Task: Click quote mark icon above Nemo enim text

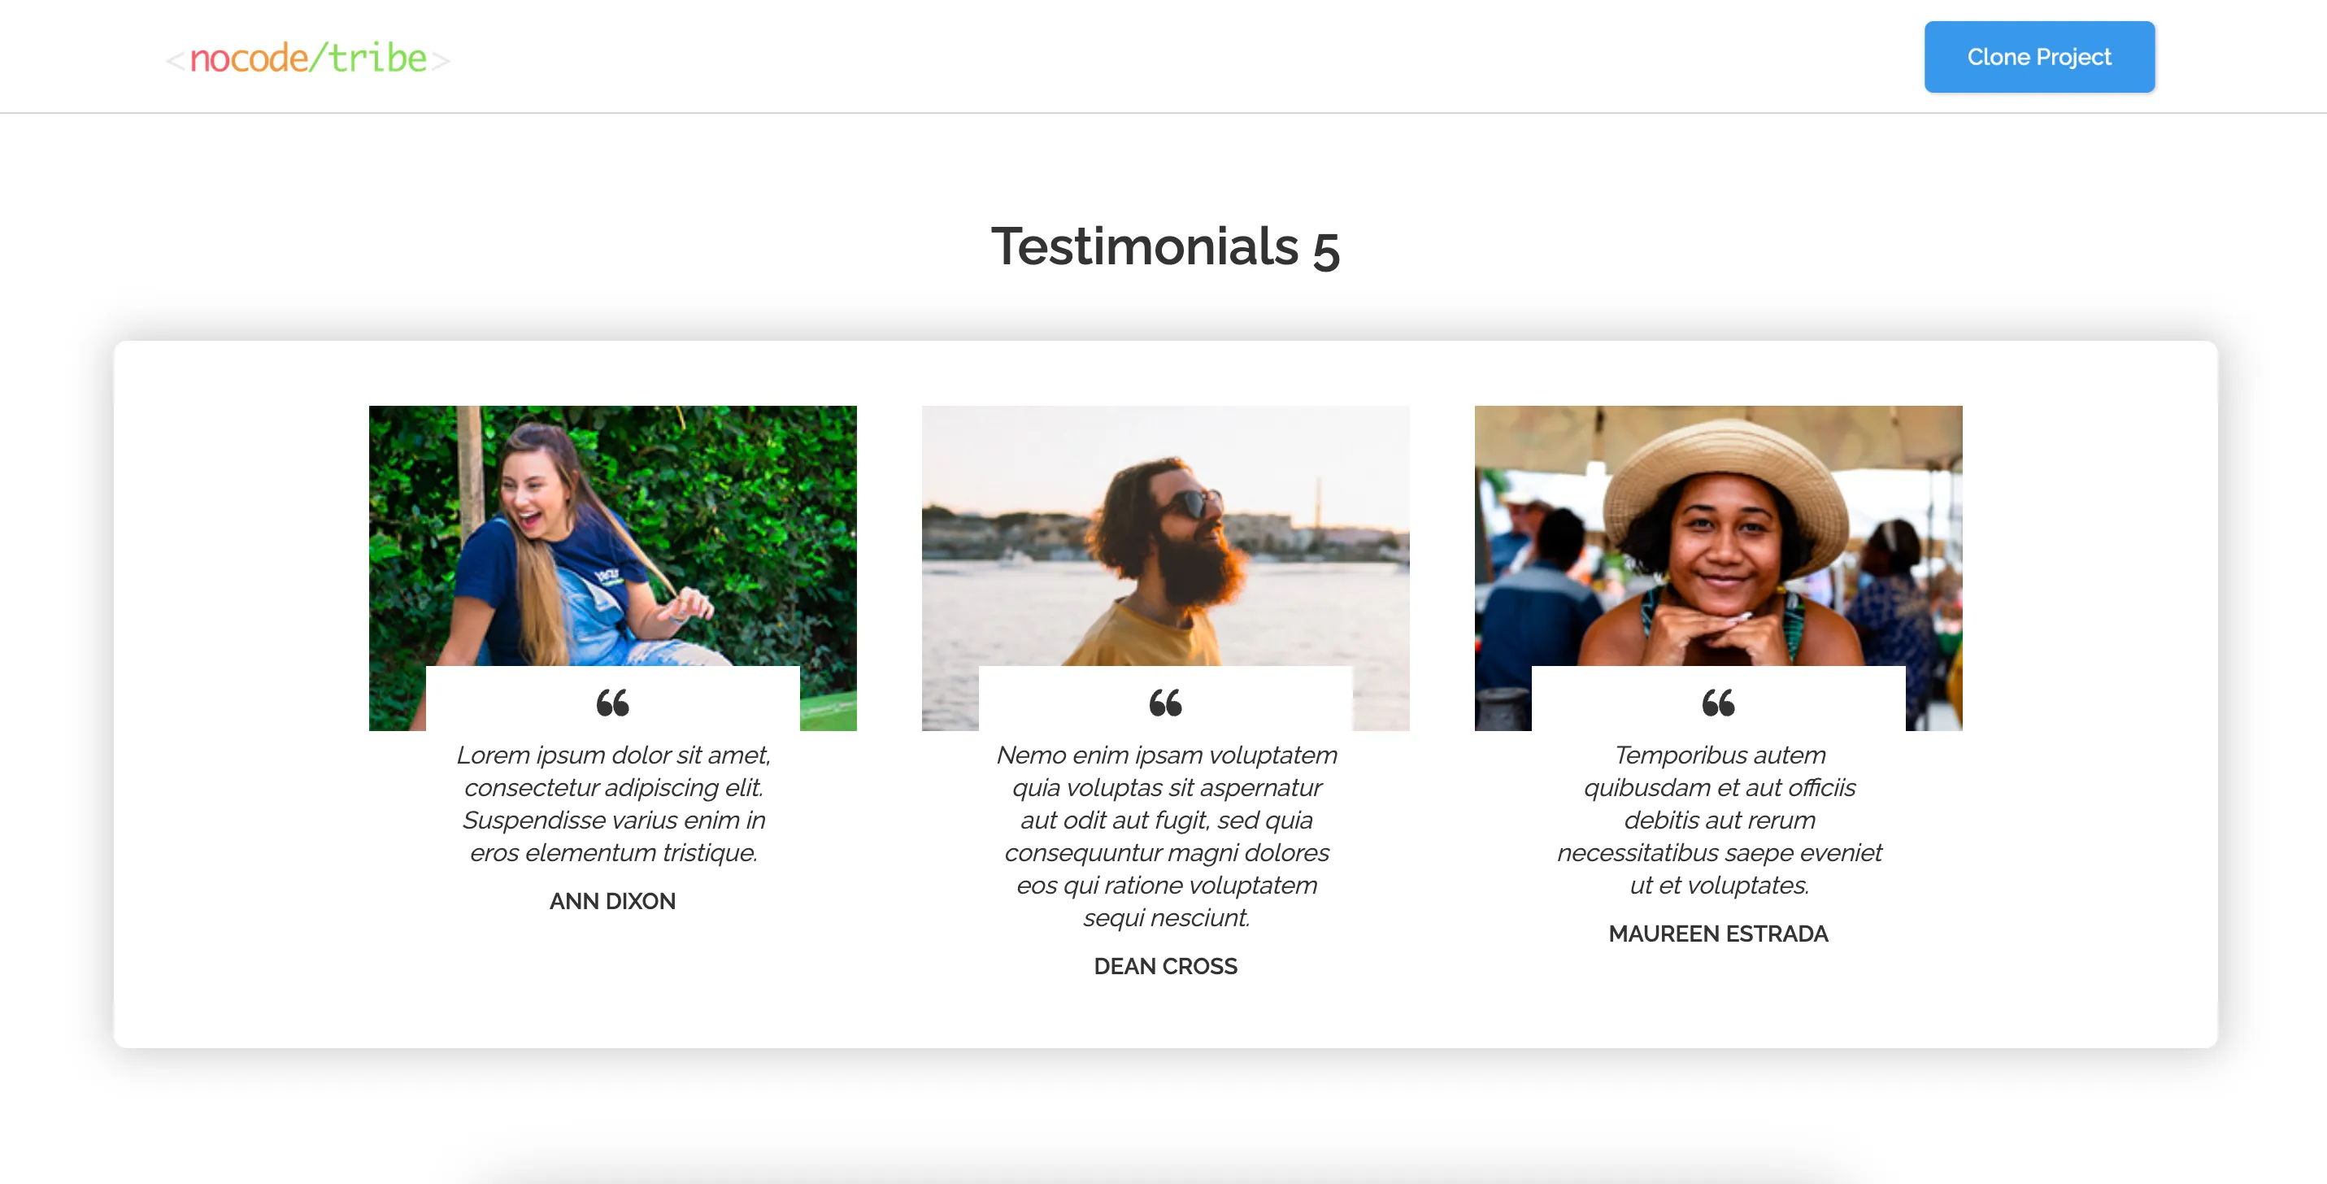Action: click(x=1164, y=703)
